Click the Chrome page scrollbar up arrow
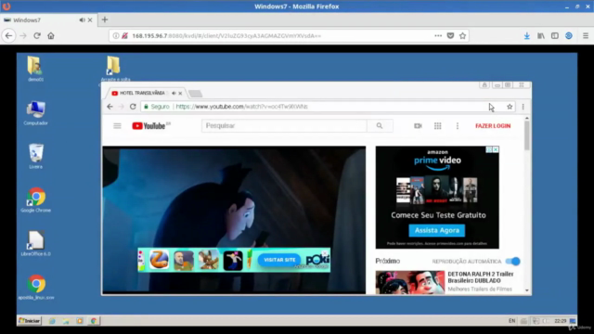This screenshot has width=594, height=334. [x=527, y=119]
